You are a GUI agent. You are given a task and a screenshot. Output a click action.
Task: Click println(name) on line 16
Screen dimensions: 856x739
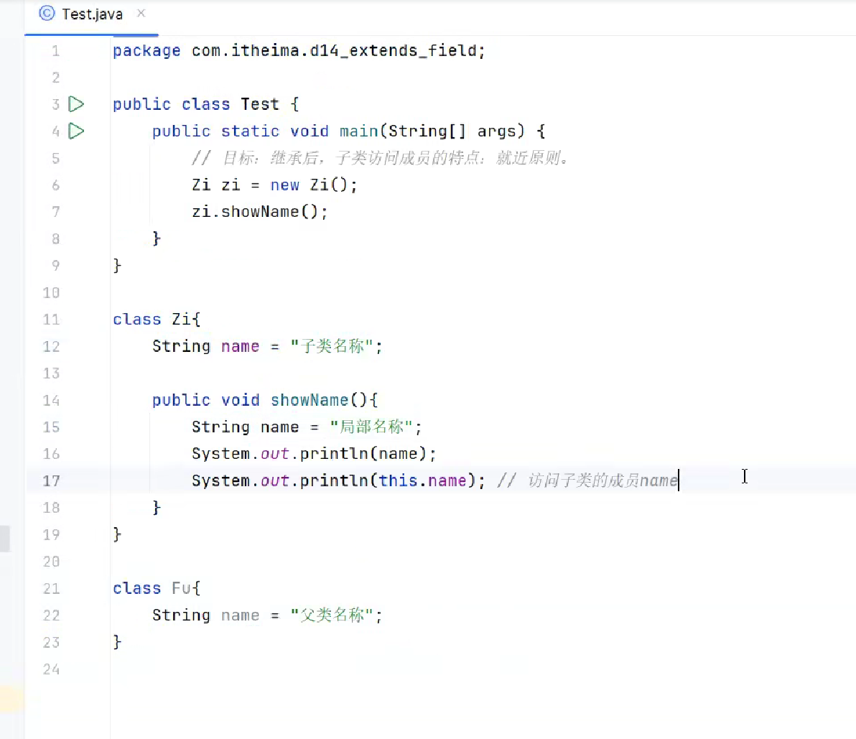coord(363,454)
